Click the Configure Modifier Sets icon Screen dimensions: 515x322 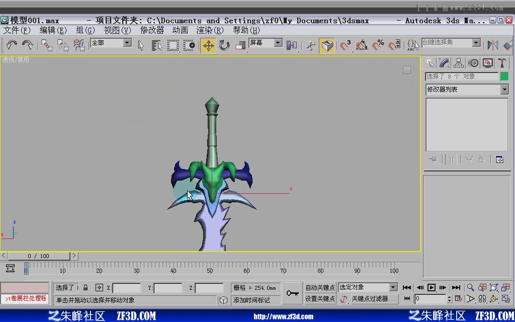[x=499, y=159]
